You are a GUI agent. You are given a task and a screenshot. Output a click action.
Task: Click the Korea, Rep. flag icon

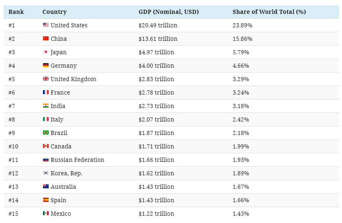pyautogui.click(x=46, y=173)
